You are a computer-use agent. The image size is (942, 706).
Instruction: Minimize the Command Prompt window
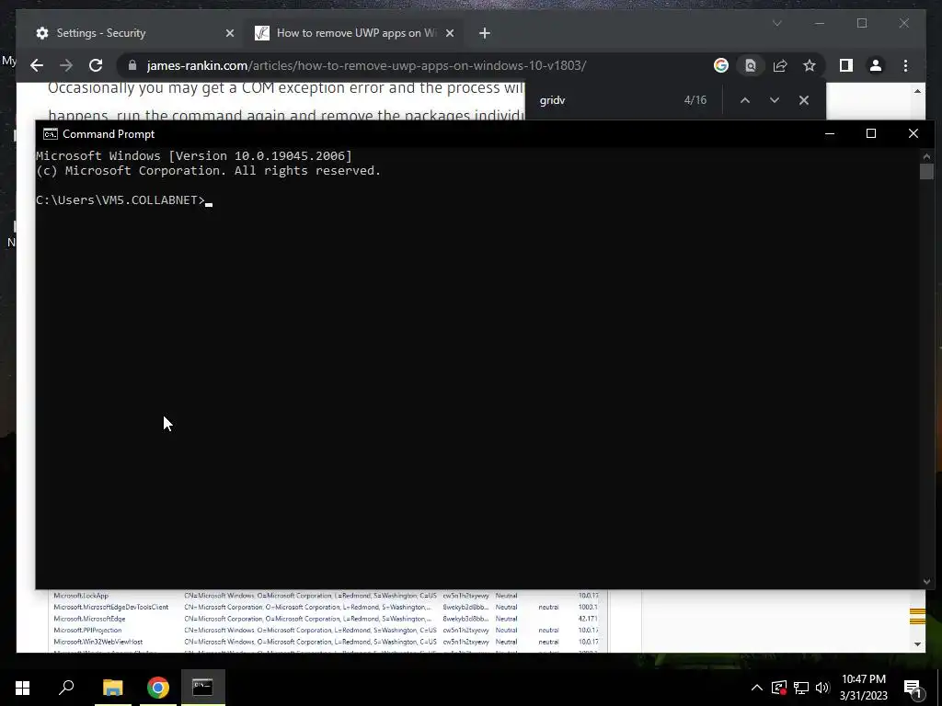830,133
